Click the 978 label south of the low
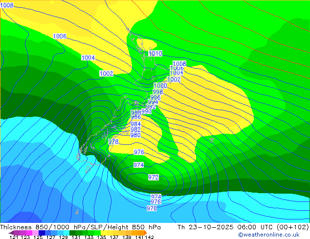Viewport: 310px width, 239px height. [152, 208]
